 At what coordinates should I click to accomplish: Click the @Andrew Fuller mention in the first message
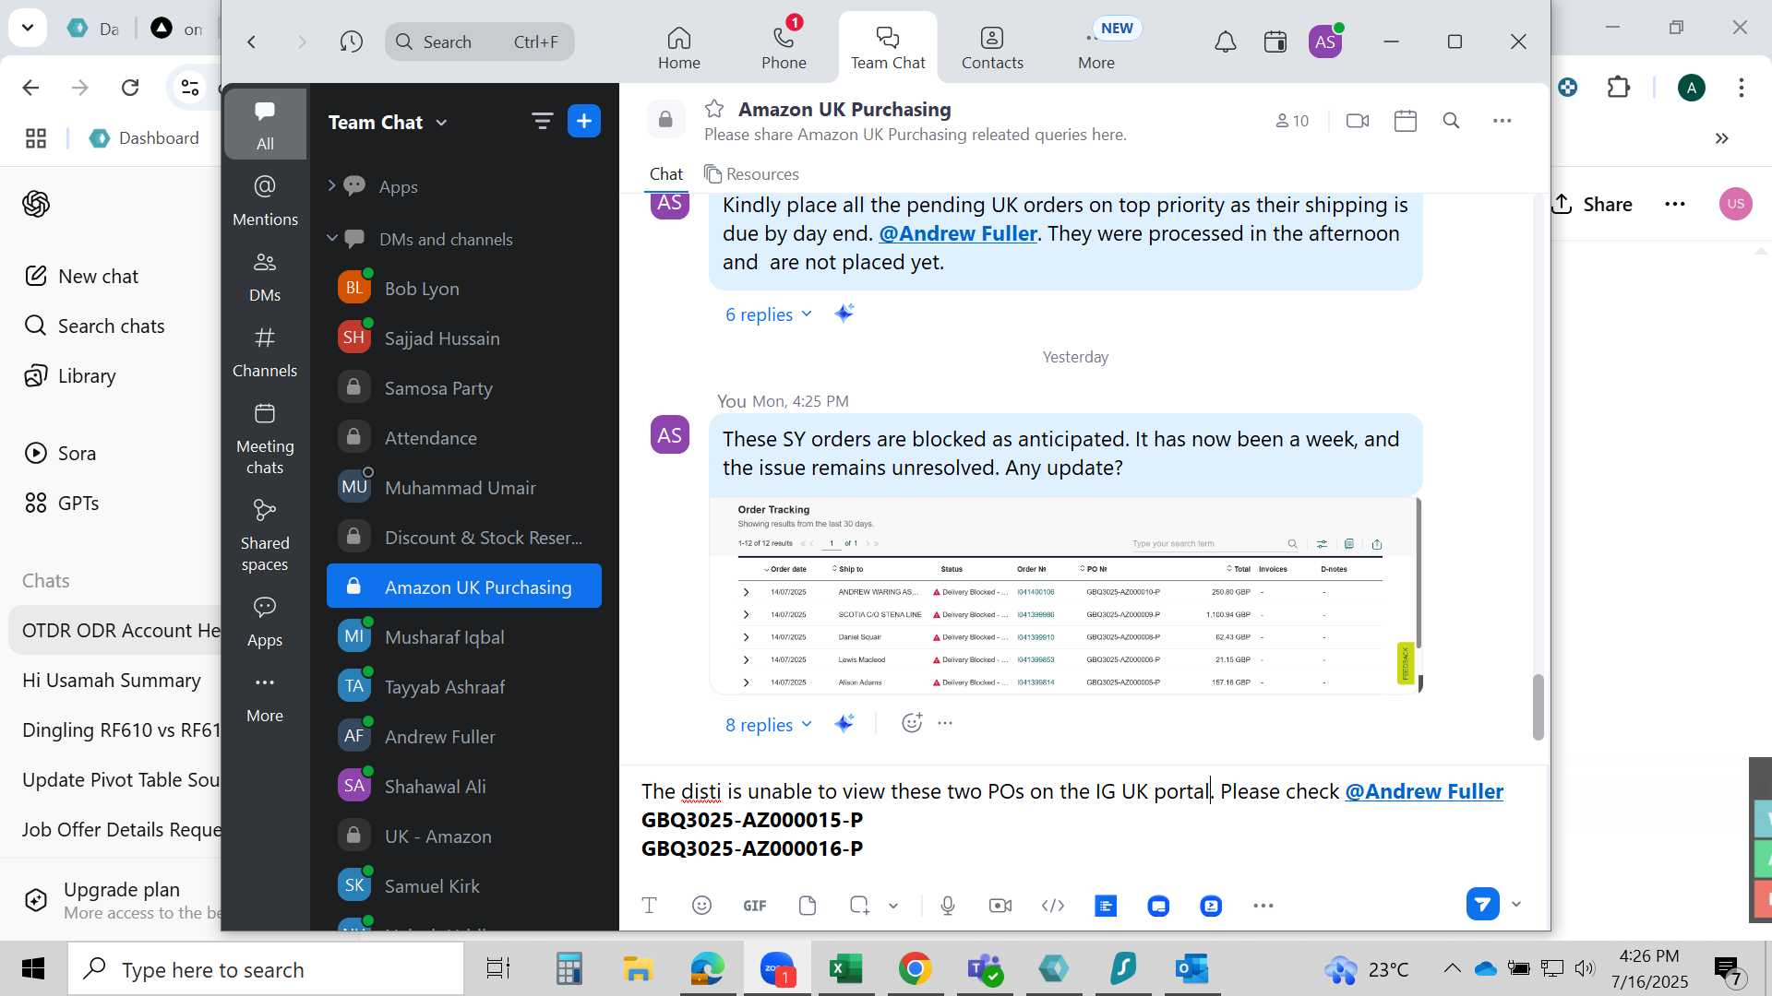coord(958,233)
